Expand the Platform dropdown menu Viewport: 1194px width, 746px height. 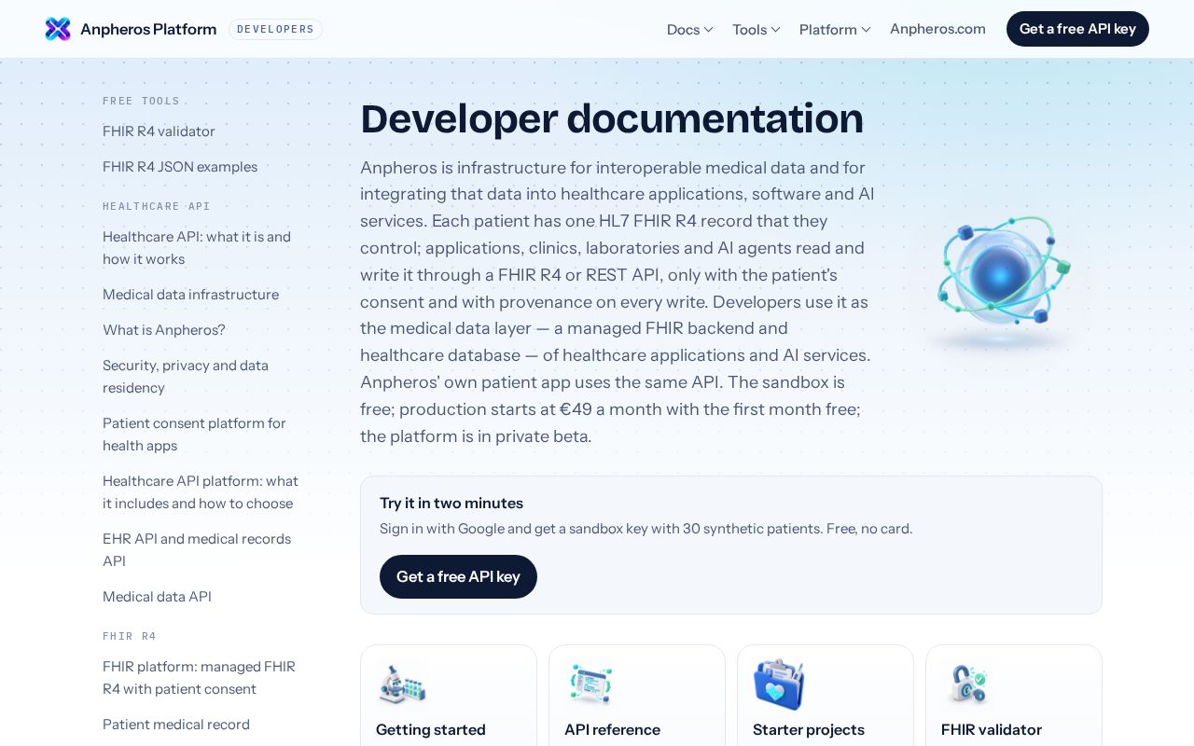(835, 29)
